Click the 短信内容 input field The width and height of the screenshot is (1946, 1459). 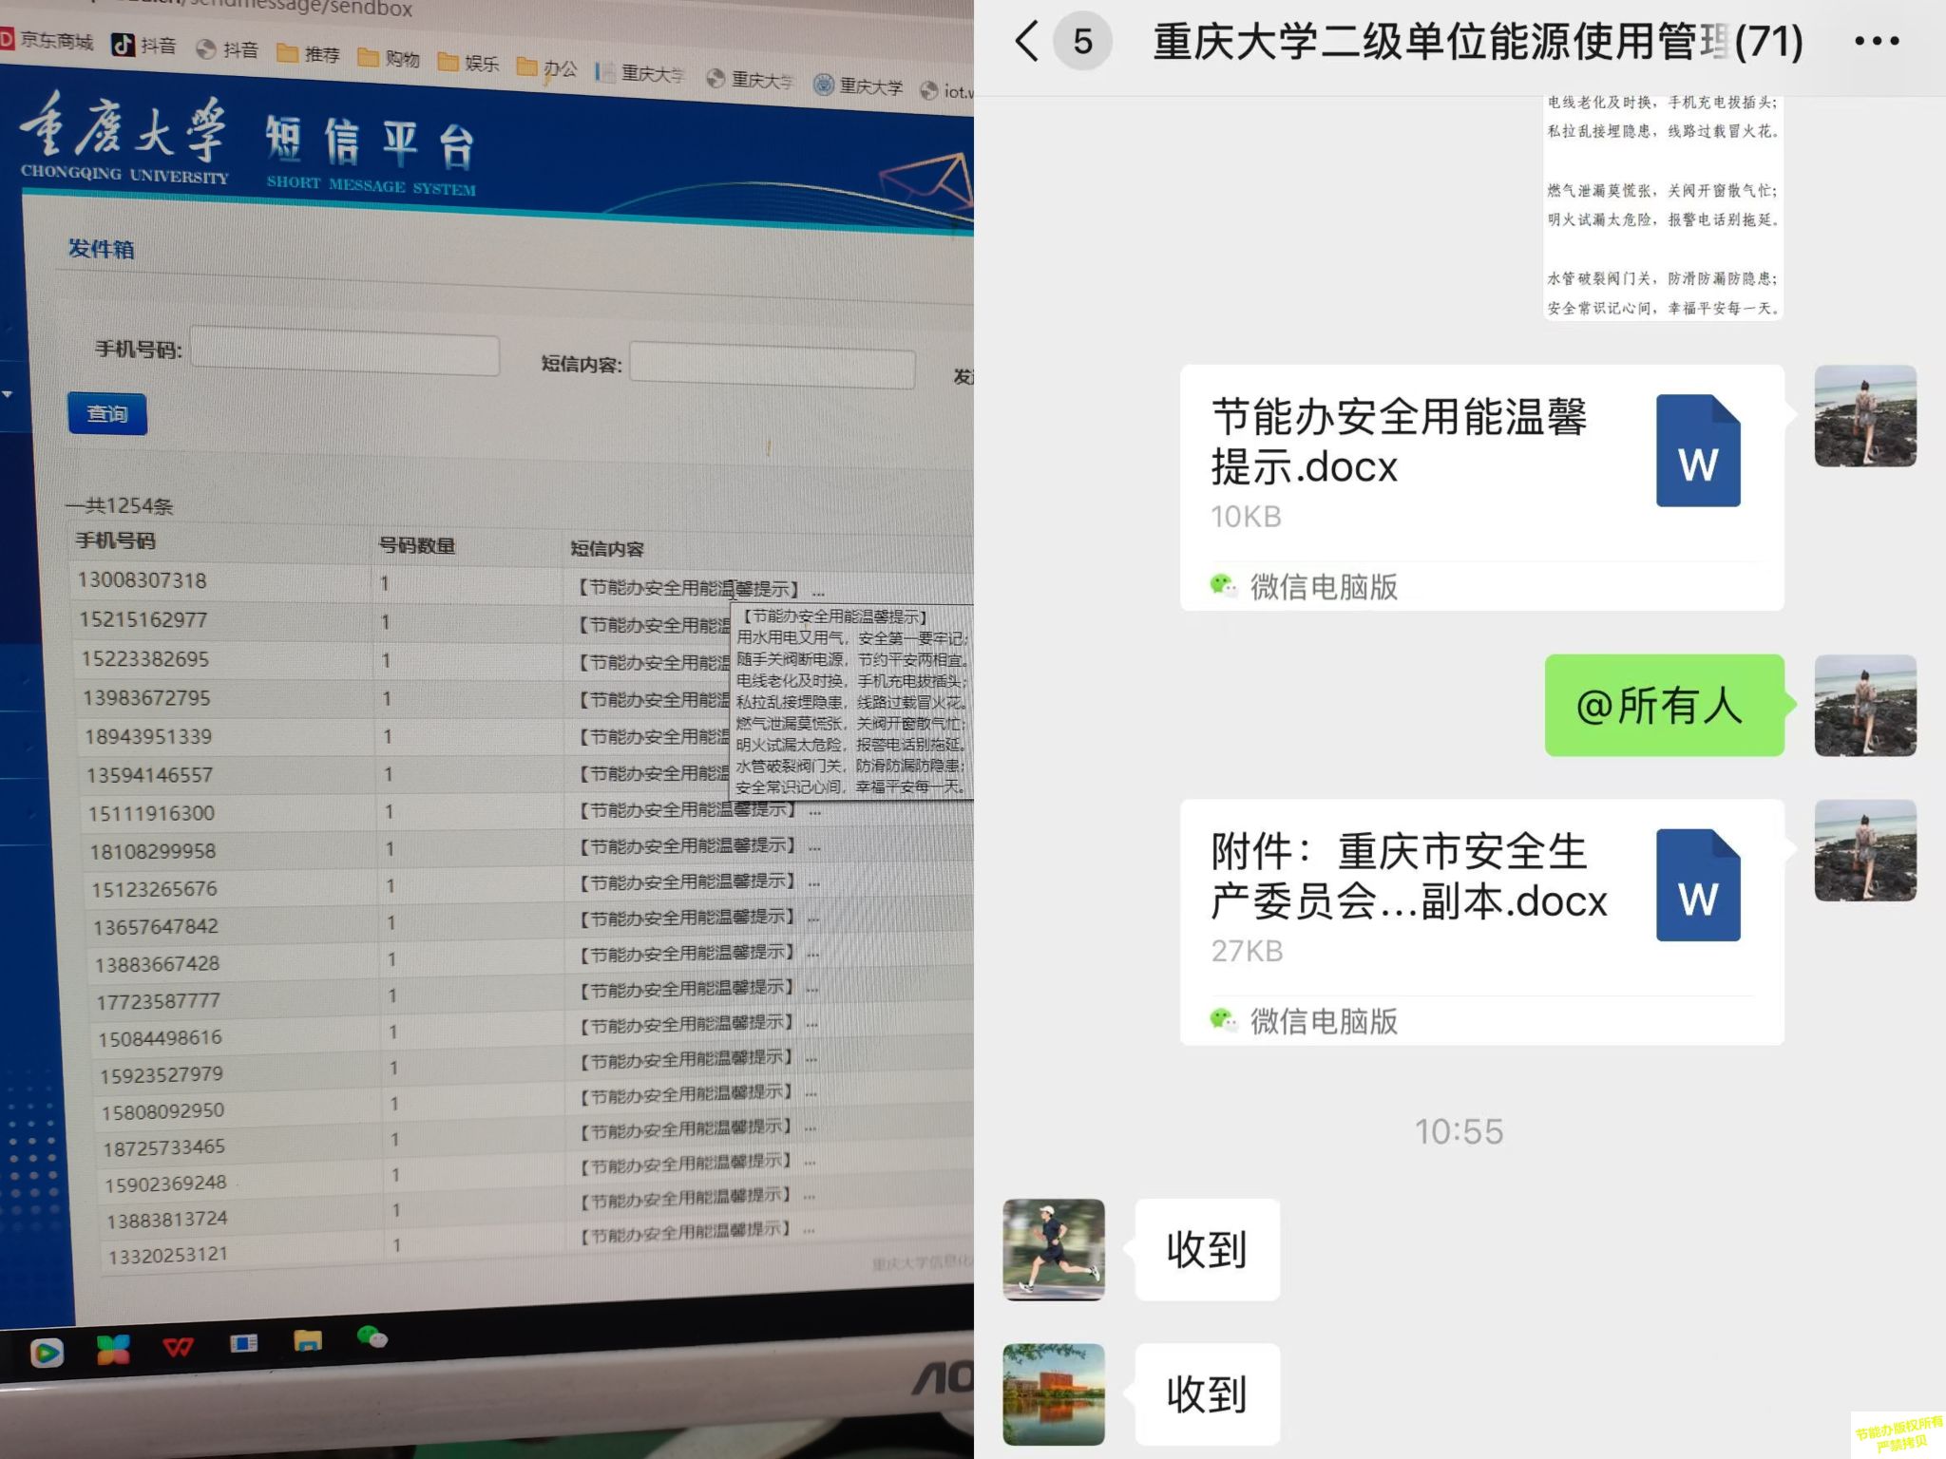click(772, 366)
